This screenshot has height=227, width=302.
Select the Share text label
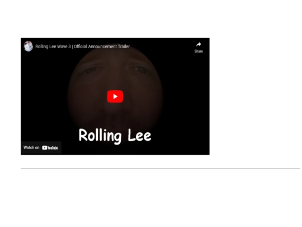[199, 52]
